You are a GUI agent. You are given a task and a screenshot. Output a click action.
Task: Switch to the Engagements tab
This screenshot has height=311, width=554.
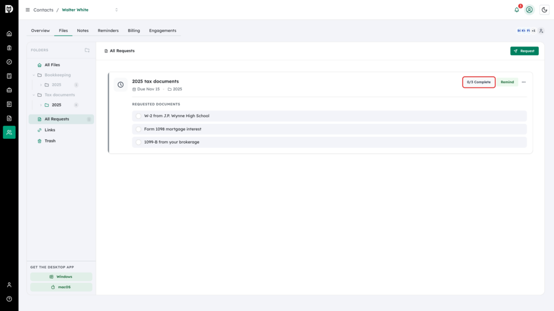(x=162, y=31)
